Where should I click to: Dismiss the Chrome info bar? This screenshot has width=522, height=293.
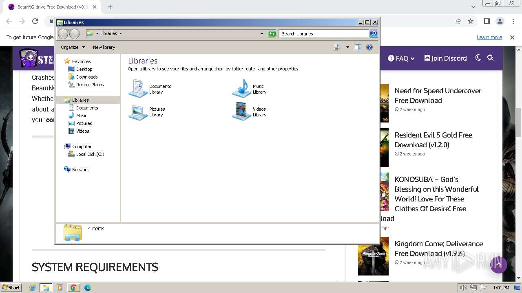click(x=512, y=37)
